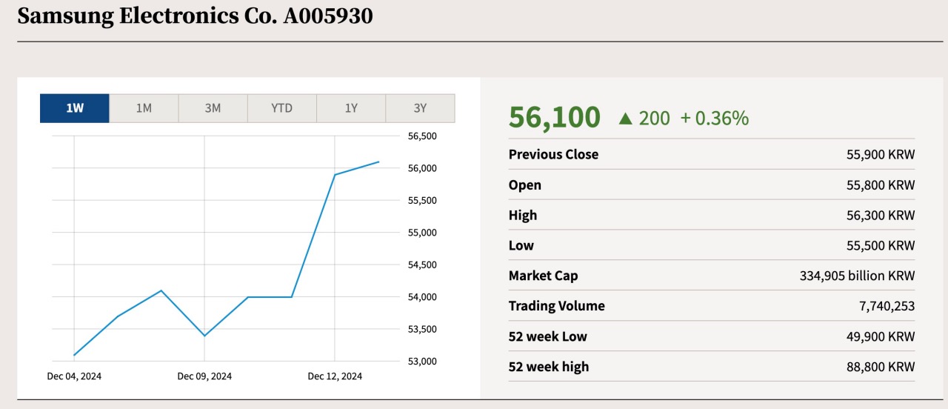The image size is (948, 409).
Task: Click the current price 56,100
Action: (x=554, y=118)
